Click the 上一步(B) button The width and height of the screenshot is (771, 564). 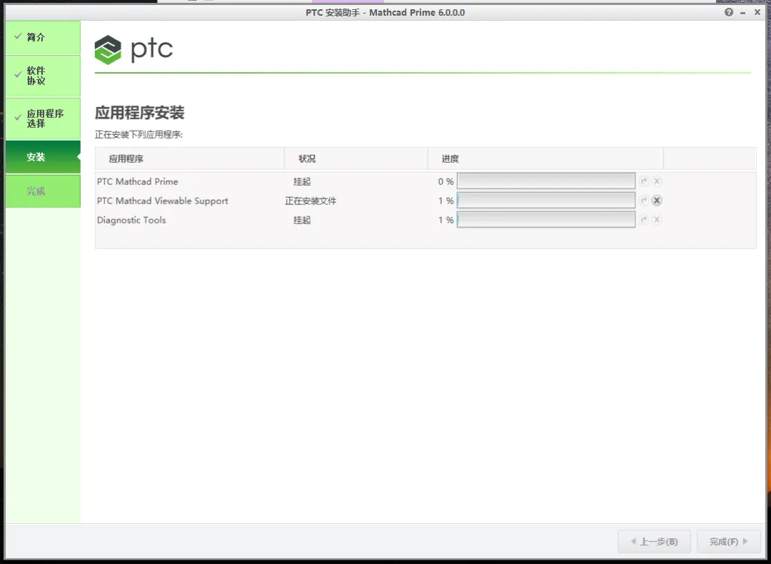coord(655,541)
